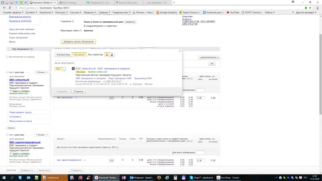The width and height of the screenshot is (322, 181).
Task: Open new browser tab with plus
Action: [x=174, y=2]
